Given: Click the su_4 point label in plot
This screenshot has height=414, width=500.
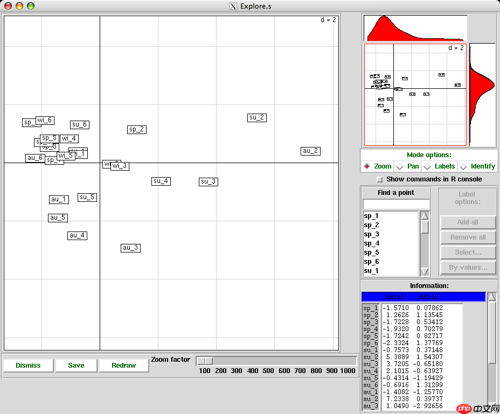Looking at the screenshot, I should tap(161, 181).
